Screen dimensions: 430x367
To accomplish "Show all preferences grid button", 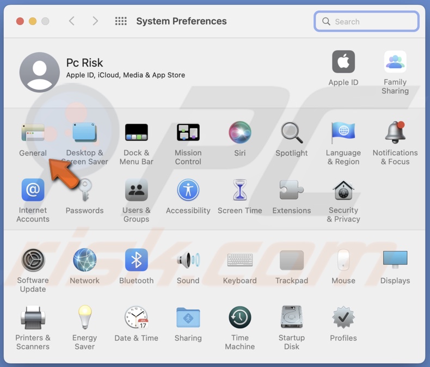I will pos(121,21).
